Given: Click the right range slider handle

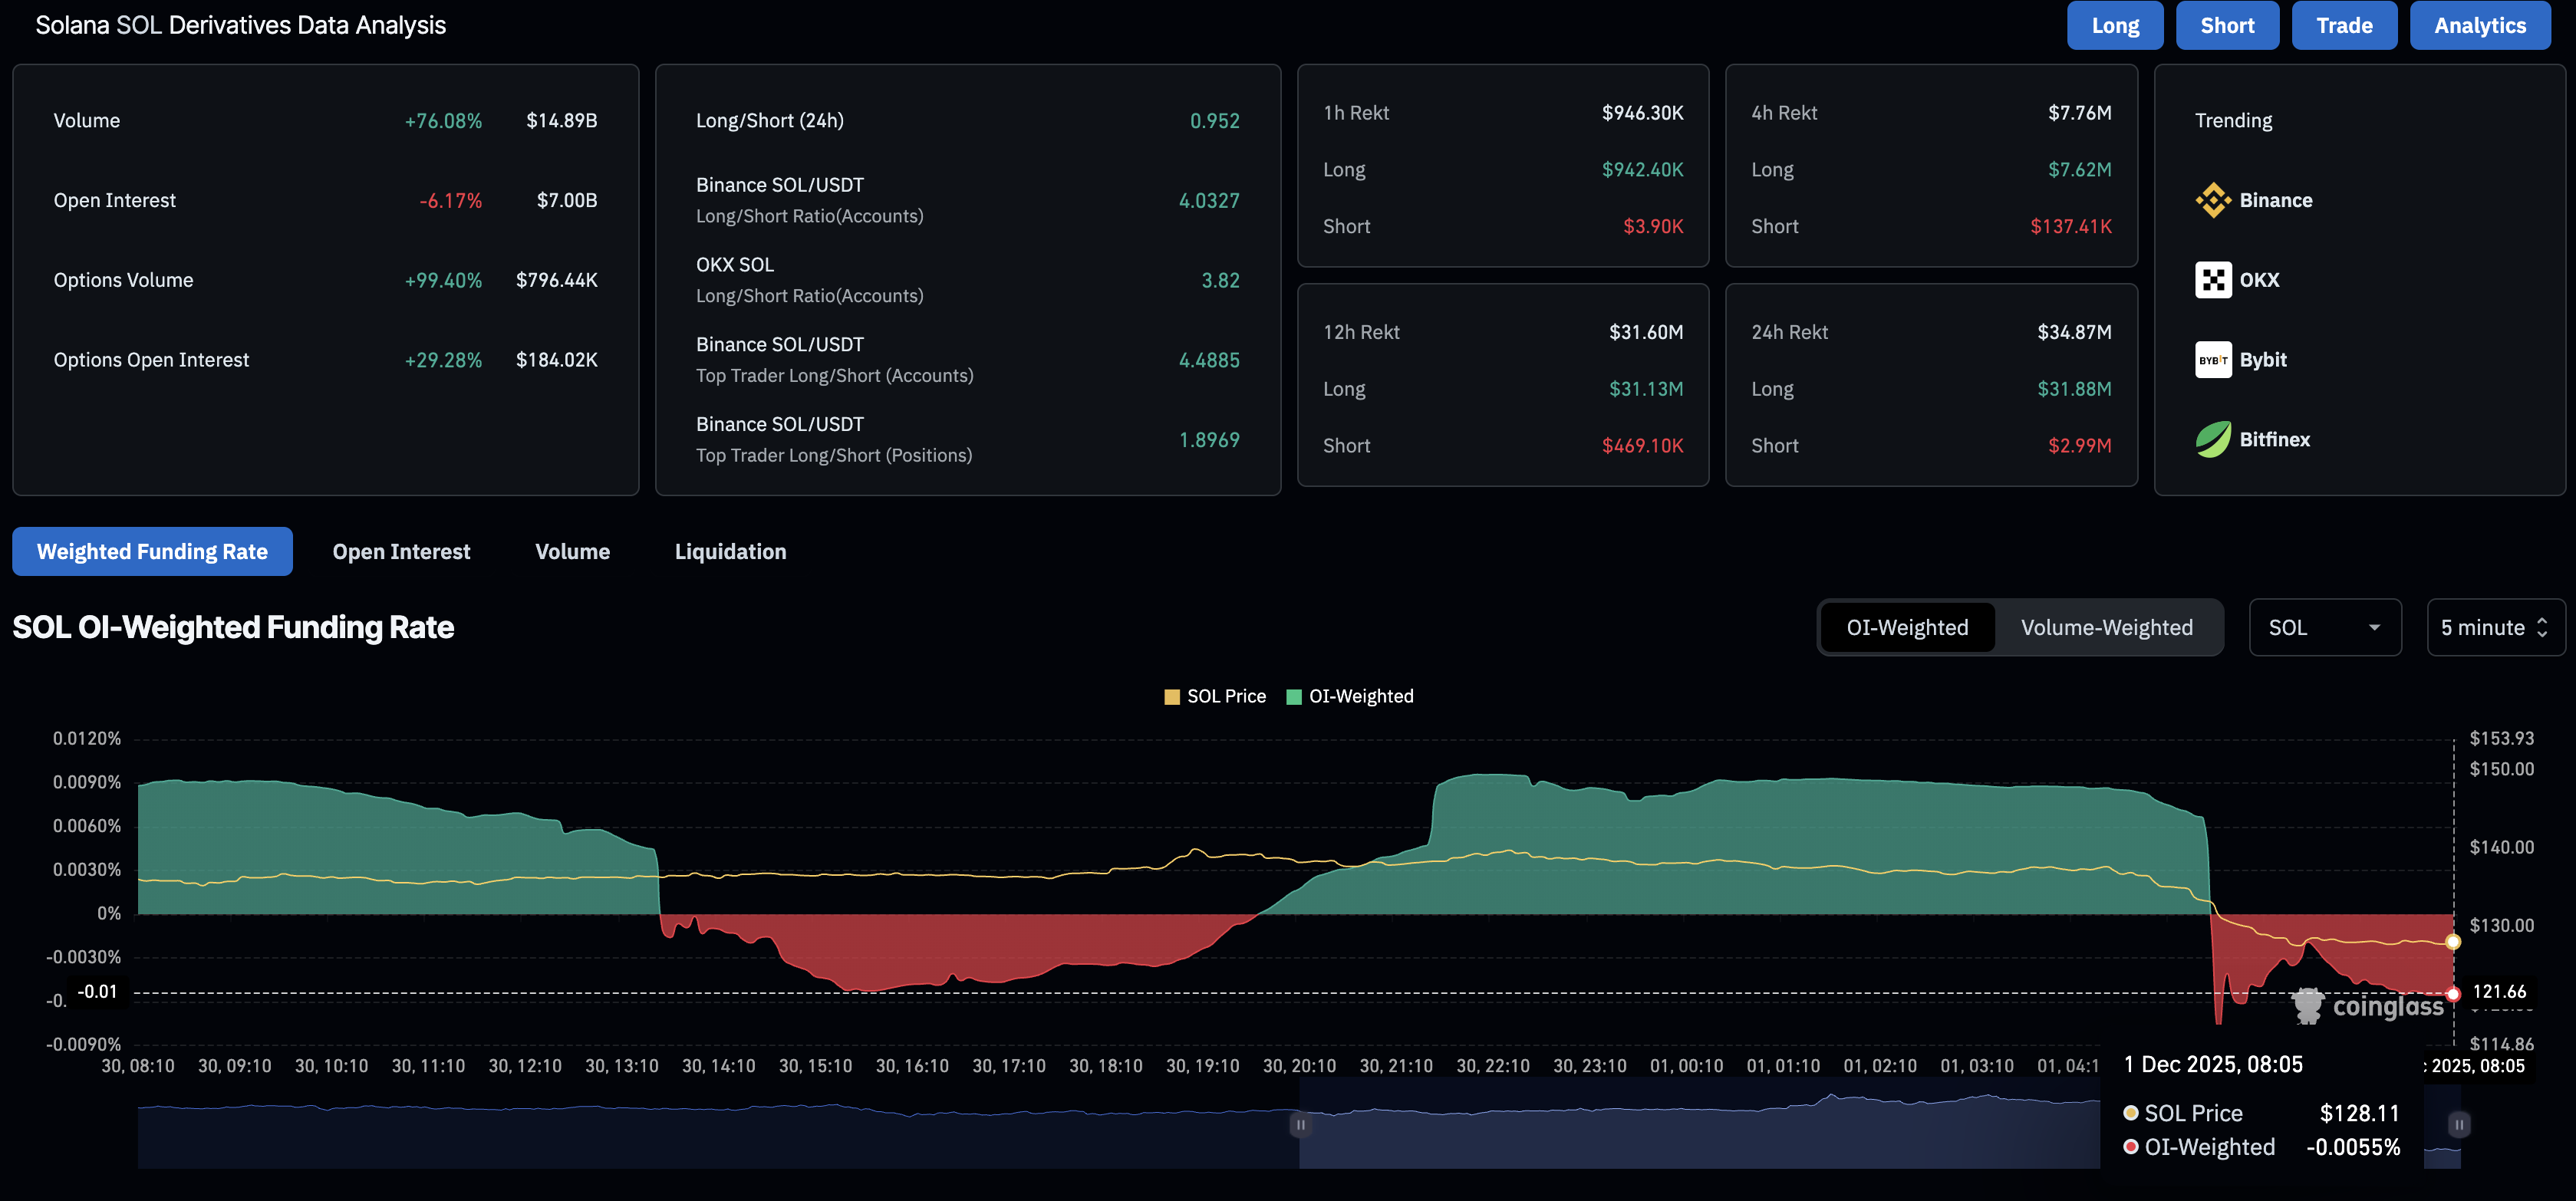Looking at the screenshot, I should click(2459, 1125).
